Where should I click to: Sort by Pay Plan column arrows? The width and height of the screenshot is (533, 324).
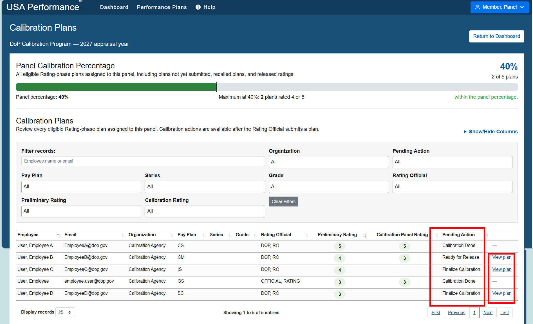point(204,235)
